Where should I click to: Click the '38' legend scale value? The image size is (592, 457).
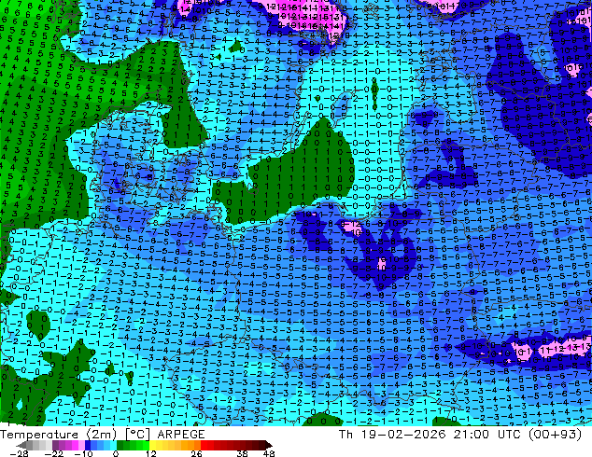point(243,453)
